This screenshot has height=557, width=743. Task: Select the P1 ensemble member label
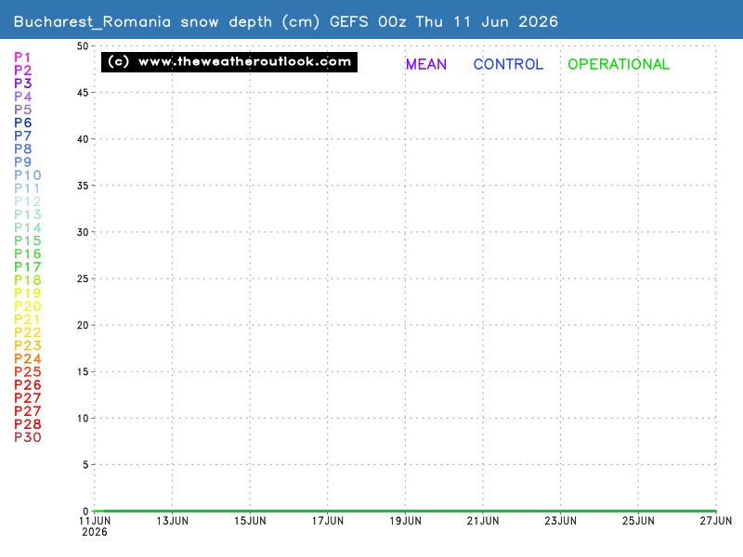[x=22, y=58]
